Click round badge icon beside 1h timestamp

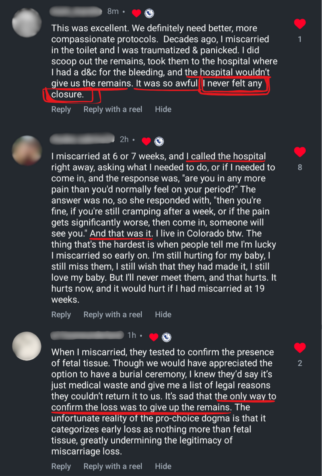coord(167,337)
